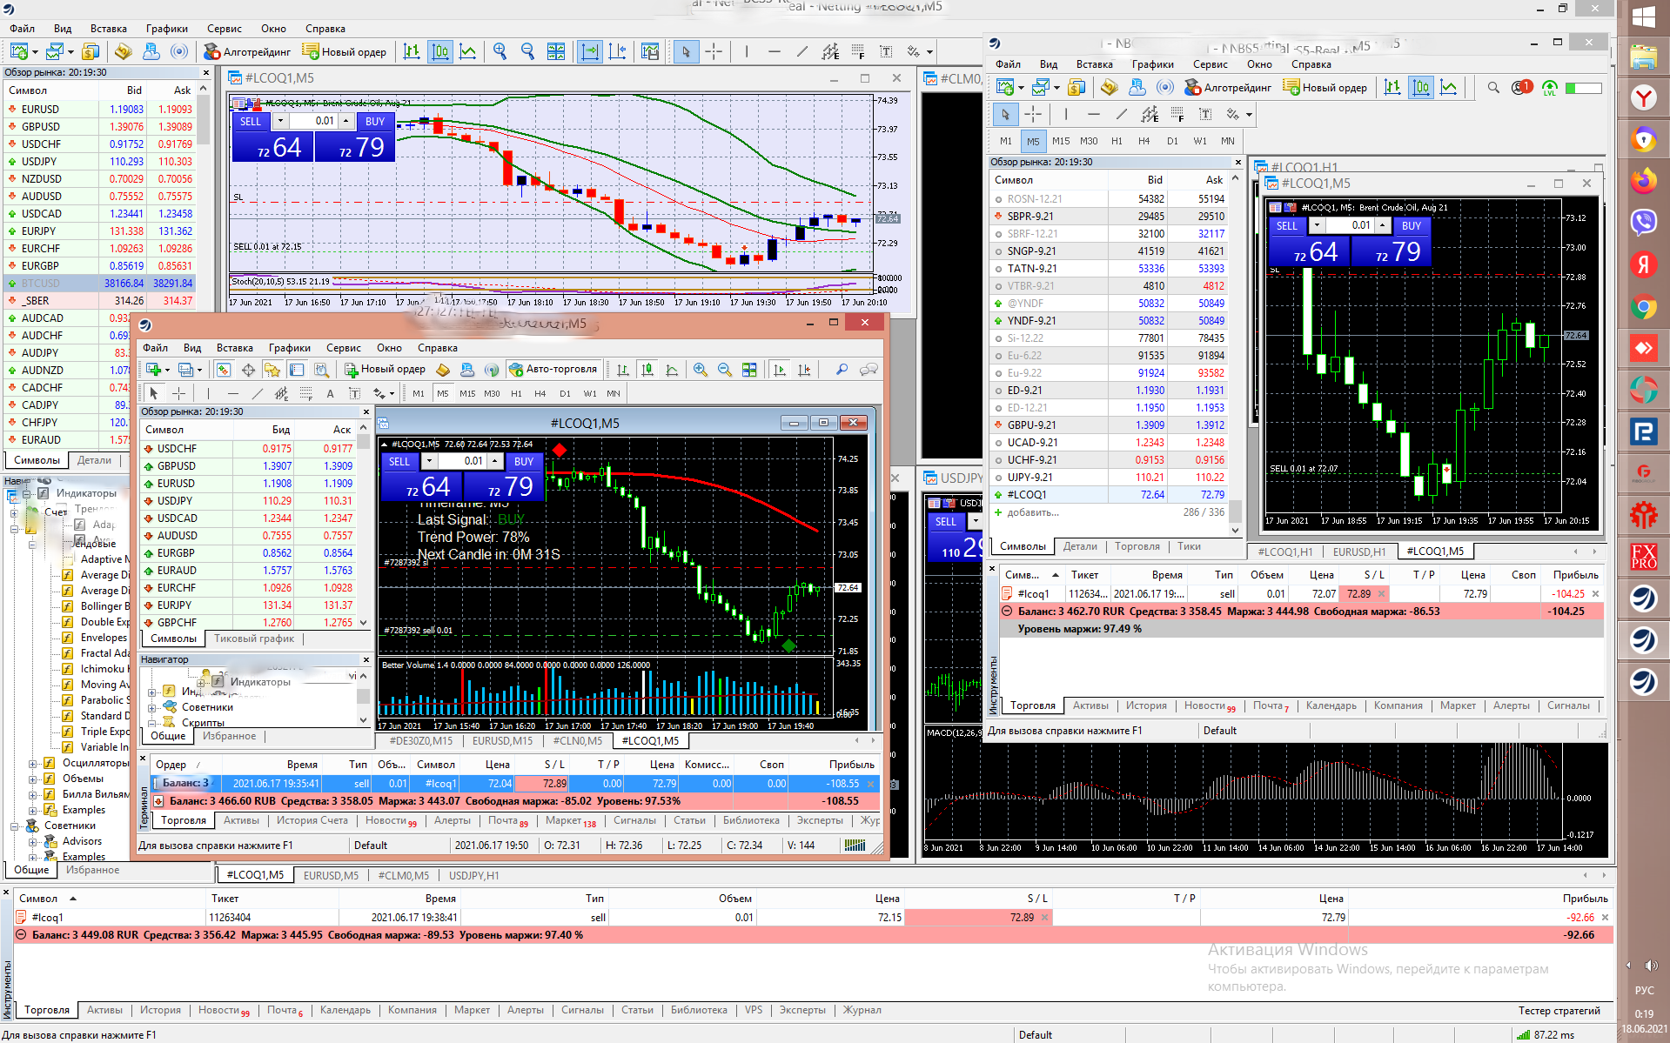Open Google Chrome from the taskbar

[1643, 306]
